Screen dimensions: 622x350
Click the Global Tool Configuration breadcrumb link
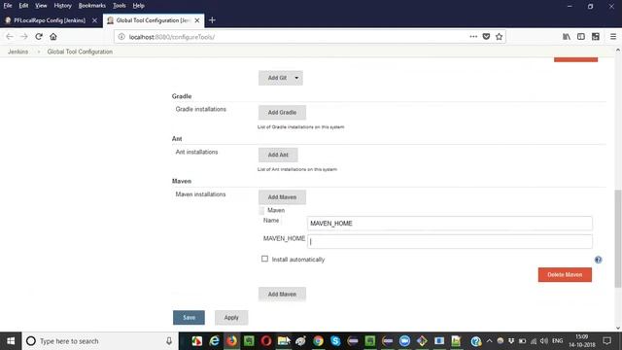click(80, 52)
